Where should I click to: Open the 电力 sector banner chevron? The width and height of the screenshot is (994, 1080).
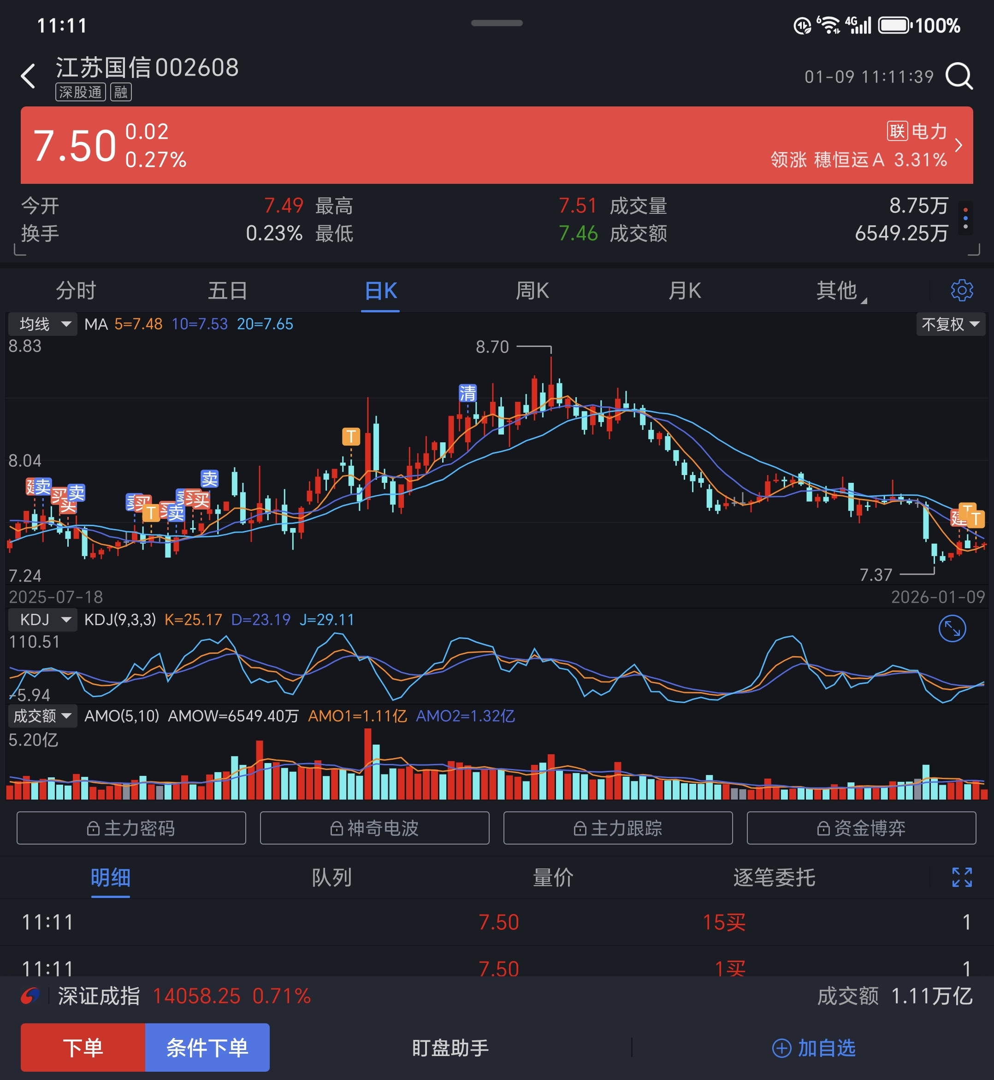click(958, 145)
